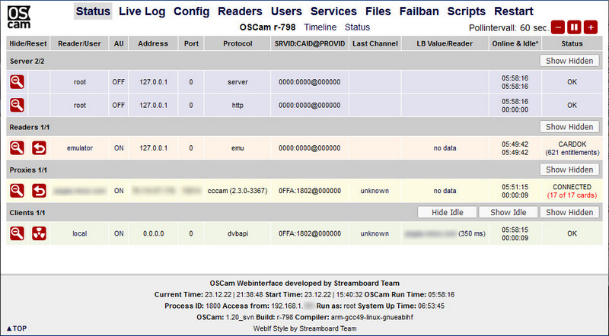Screen dimensions: 609x336
Task: Select the local client name
Action: pyautogui.click(x=80, y=233)
